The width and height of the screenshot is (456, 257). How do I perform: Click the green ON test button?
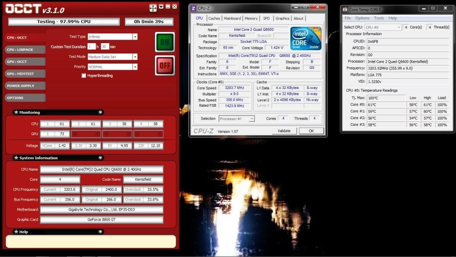coord(165,42)
